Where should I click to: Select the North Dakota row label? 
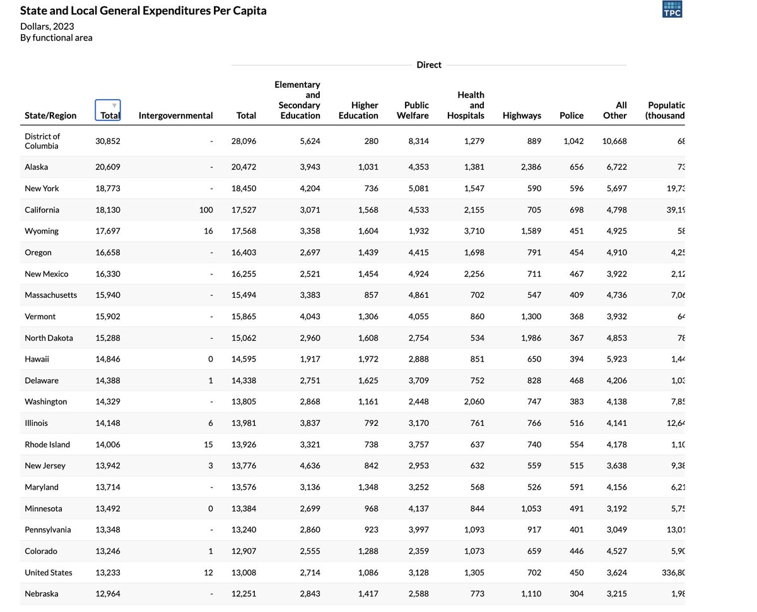coord(49,338)
